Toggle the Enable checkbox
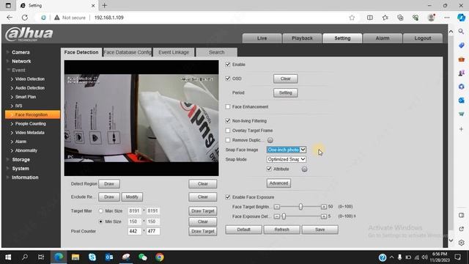Image resolution: width=469 pixels, height=264 pixels. pos(228,65)
